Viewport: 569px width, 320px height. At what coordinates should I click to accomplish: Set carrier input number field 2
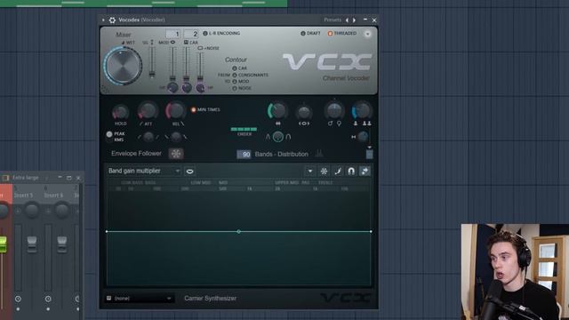(x=191, y=34)
